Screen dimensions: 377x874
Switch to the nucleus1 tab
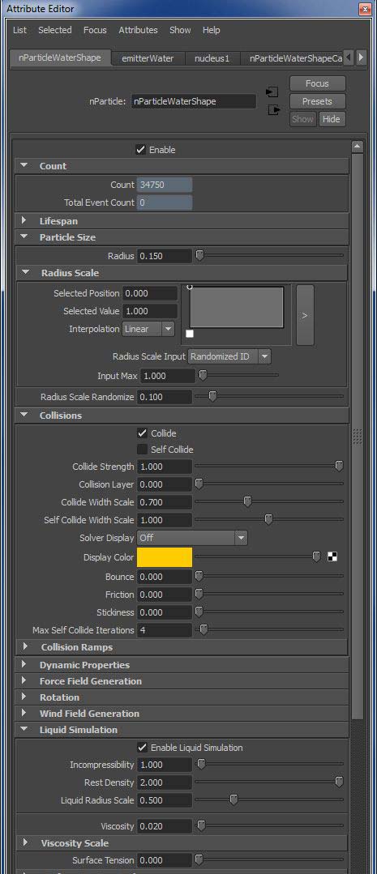point(212,58)
